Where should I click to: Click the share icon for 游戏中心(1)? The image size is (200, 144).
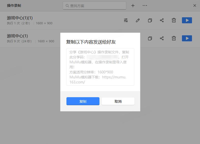[x=162, y=38]
